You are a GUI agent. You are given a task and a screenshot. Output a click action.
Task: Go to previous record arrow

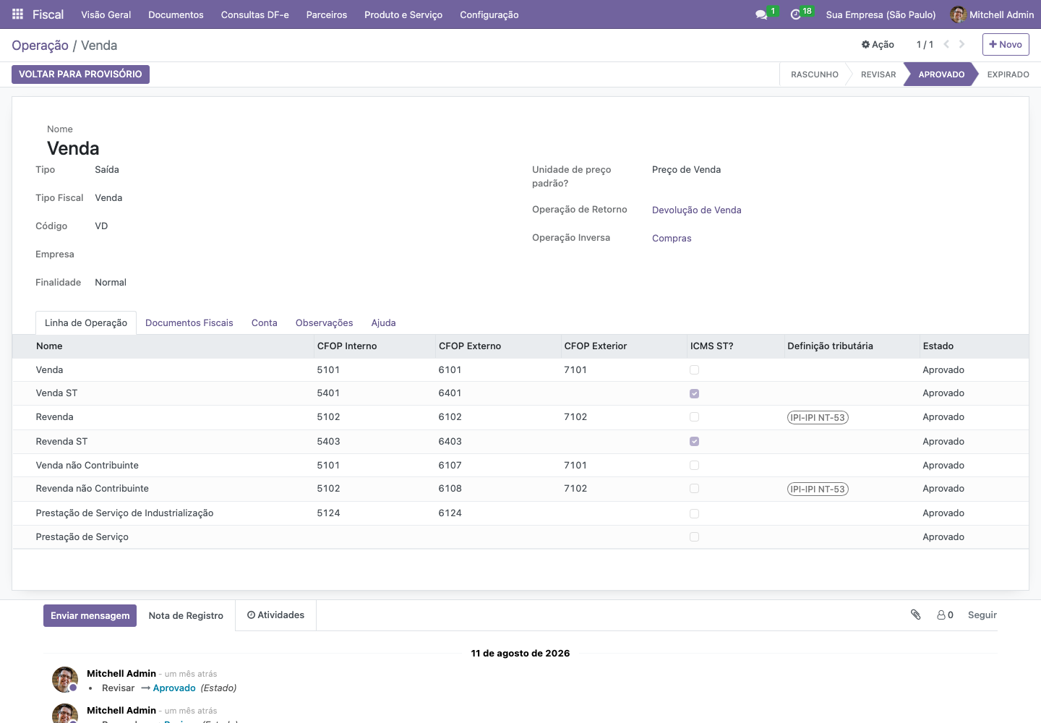(946, 44)
